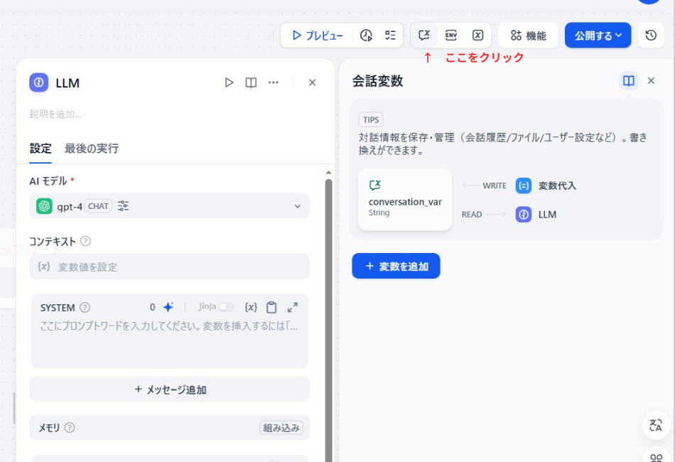
Task: Switch language using the 文A icon
Action: 654,424
